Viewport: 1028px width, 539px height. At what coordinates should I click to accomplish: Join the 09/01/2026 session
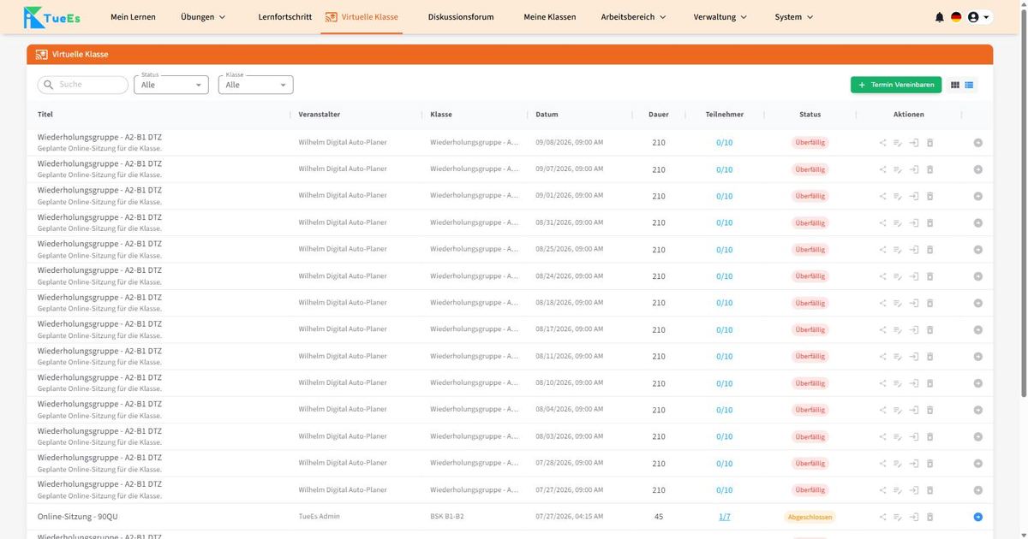[914, 196]
